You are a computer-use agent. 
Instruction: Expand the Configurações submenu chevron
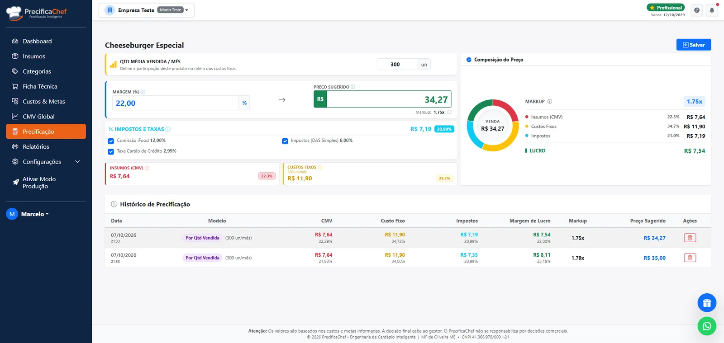[x=77, y=162]
